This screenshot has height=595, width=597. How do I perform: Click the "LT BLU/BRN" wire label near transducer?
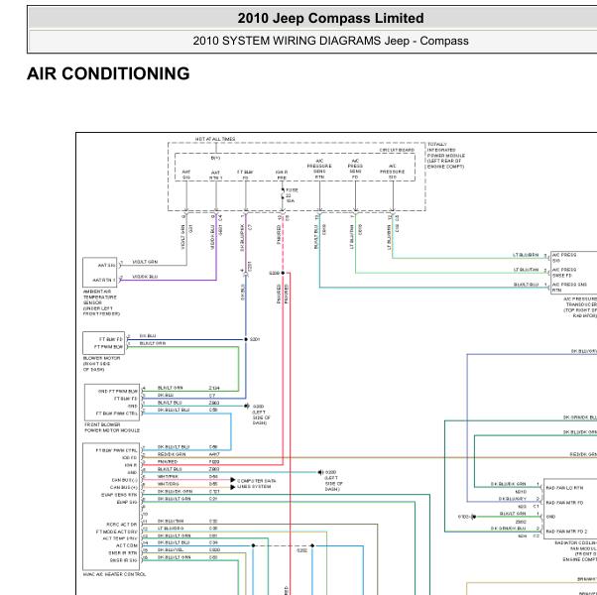point(526,255)
